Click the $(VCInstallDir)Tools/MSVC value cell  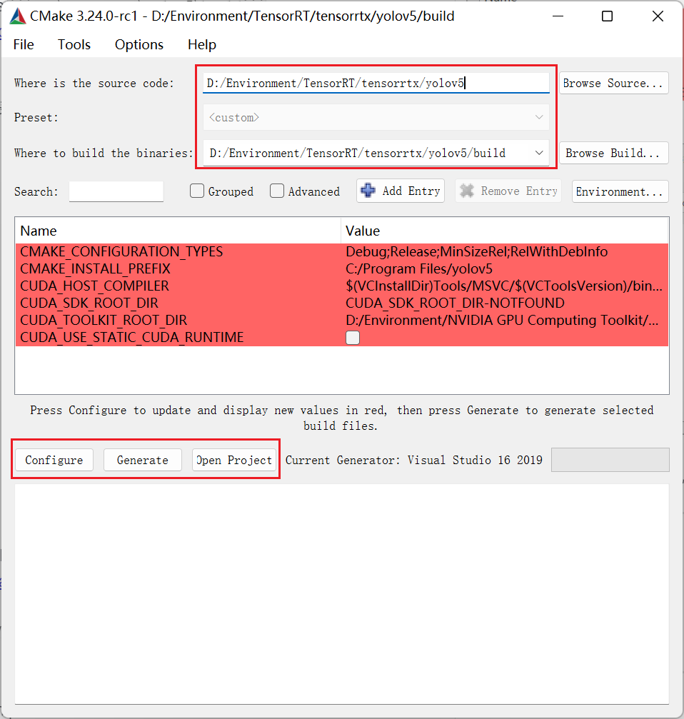[x=504, y=286]
